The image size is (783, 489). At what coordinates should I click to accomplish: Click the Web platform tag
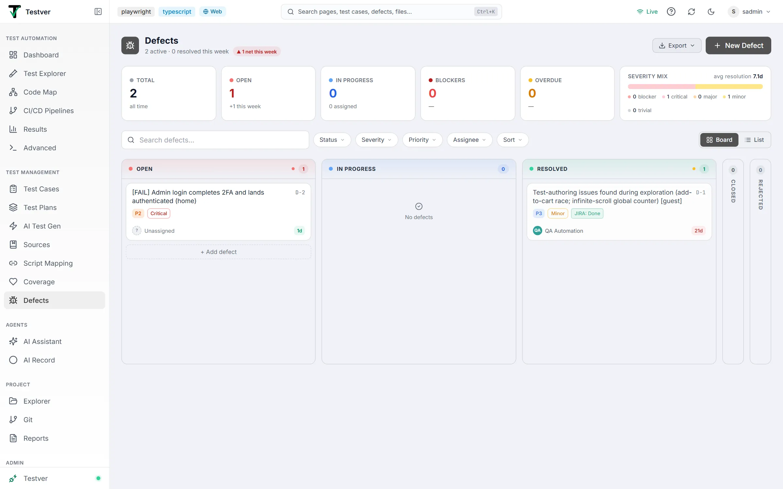pyautogui.click(x=212, y=12)
